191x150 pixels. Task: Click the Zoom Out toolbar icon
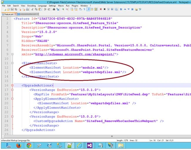(x=67, y=9)
